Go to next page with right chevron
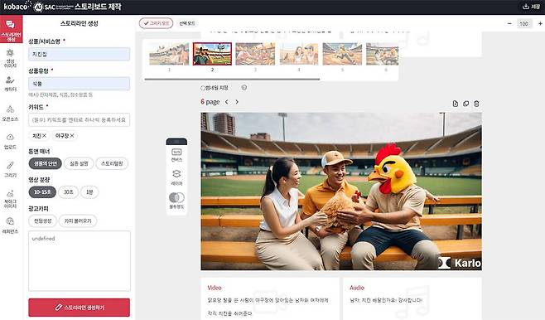 click(237, 102)
